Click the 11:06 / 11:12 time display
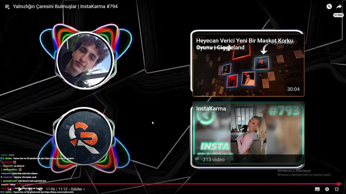 [56, 189]
